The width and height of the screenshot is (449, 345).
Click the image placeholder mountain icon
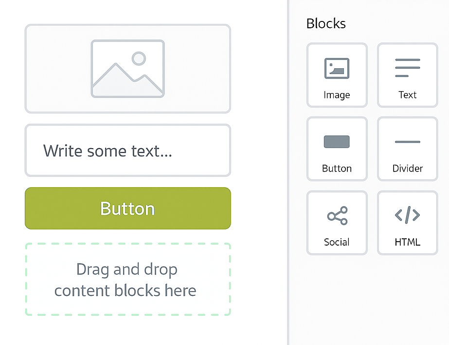click(x=128, y=69)
